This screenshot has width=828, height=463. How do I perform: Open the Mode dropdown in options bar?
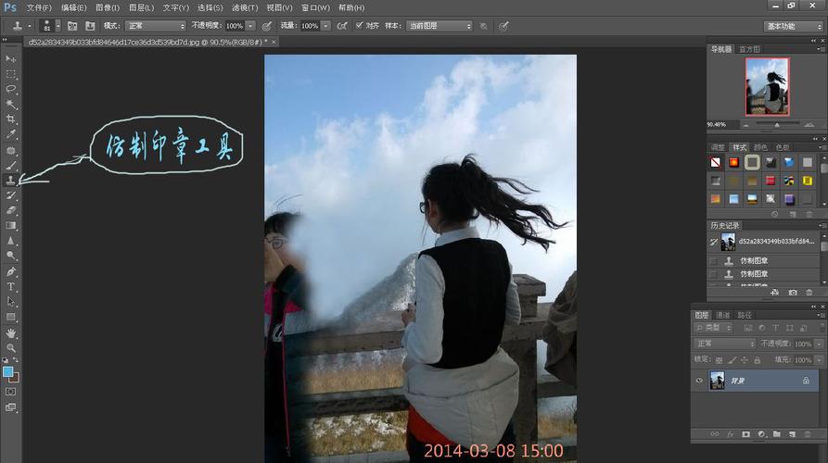click(x=155, y=26)
